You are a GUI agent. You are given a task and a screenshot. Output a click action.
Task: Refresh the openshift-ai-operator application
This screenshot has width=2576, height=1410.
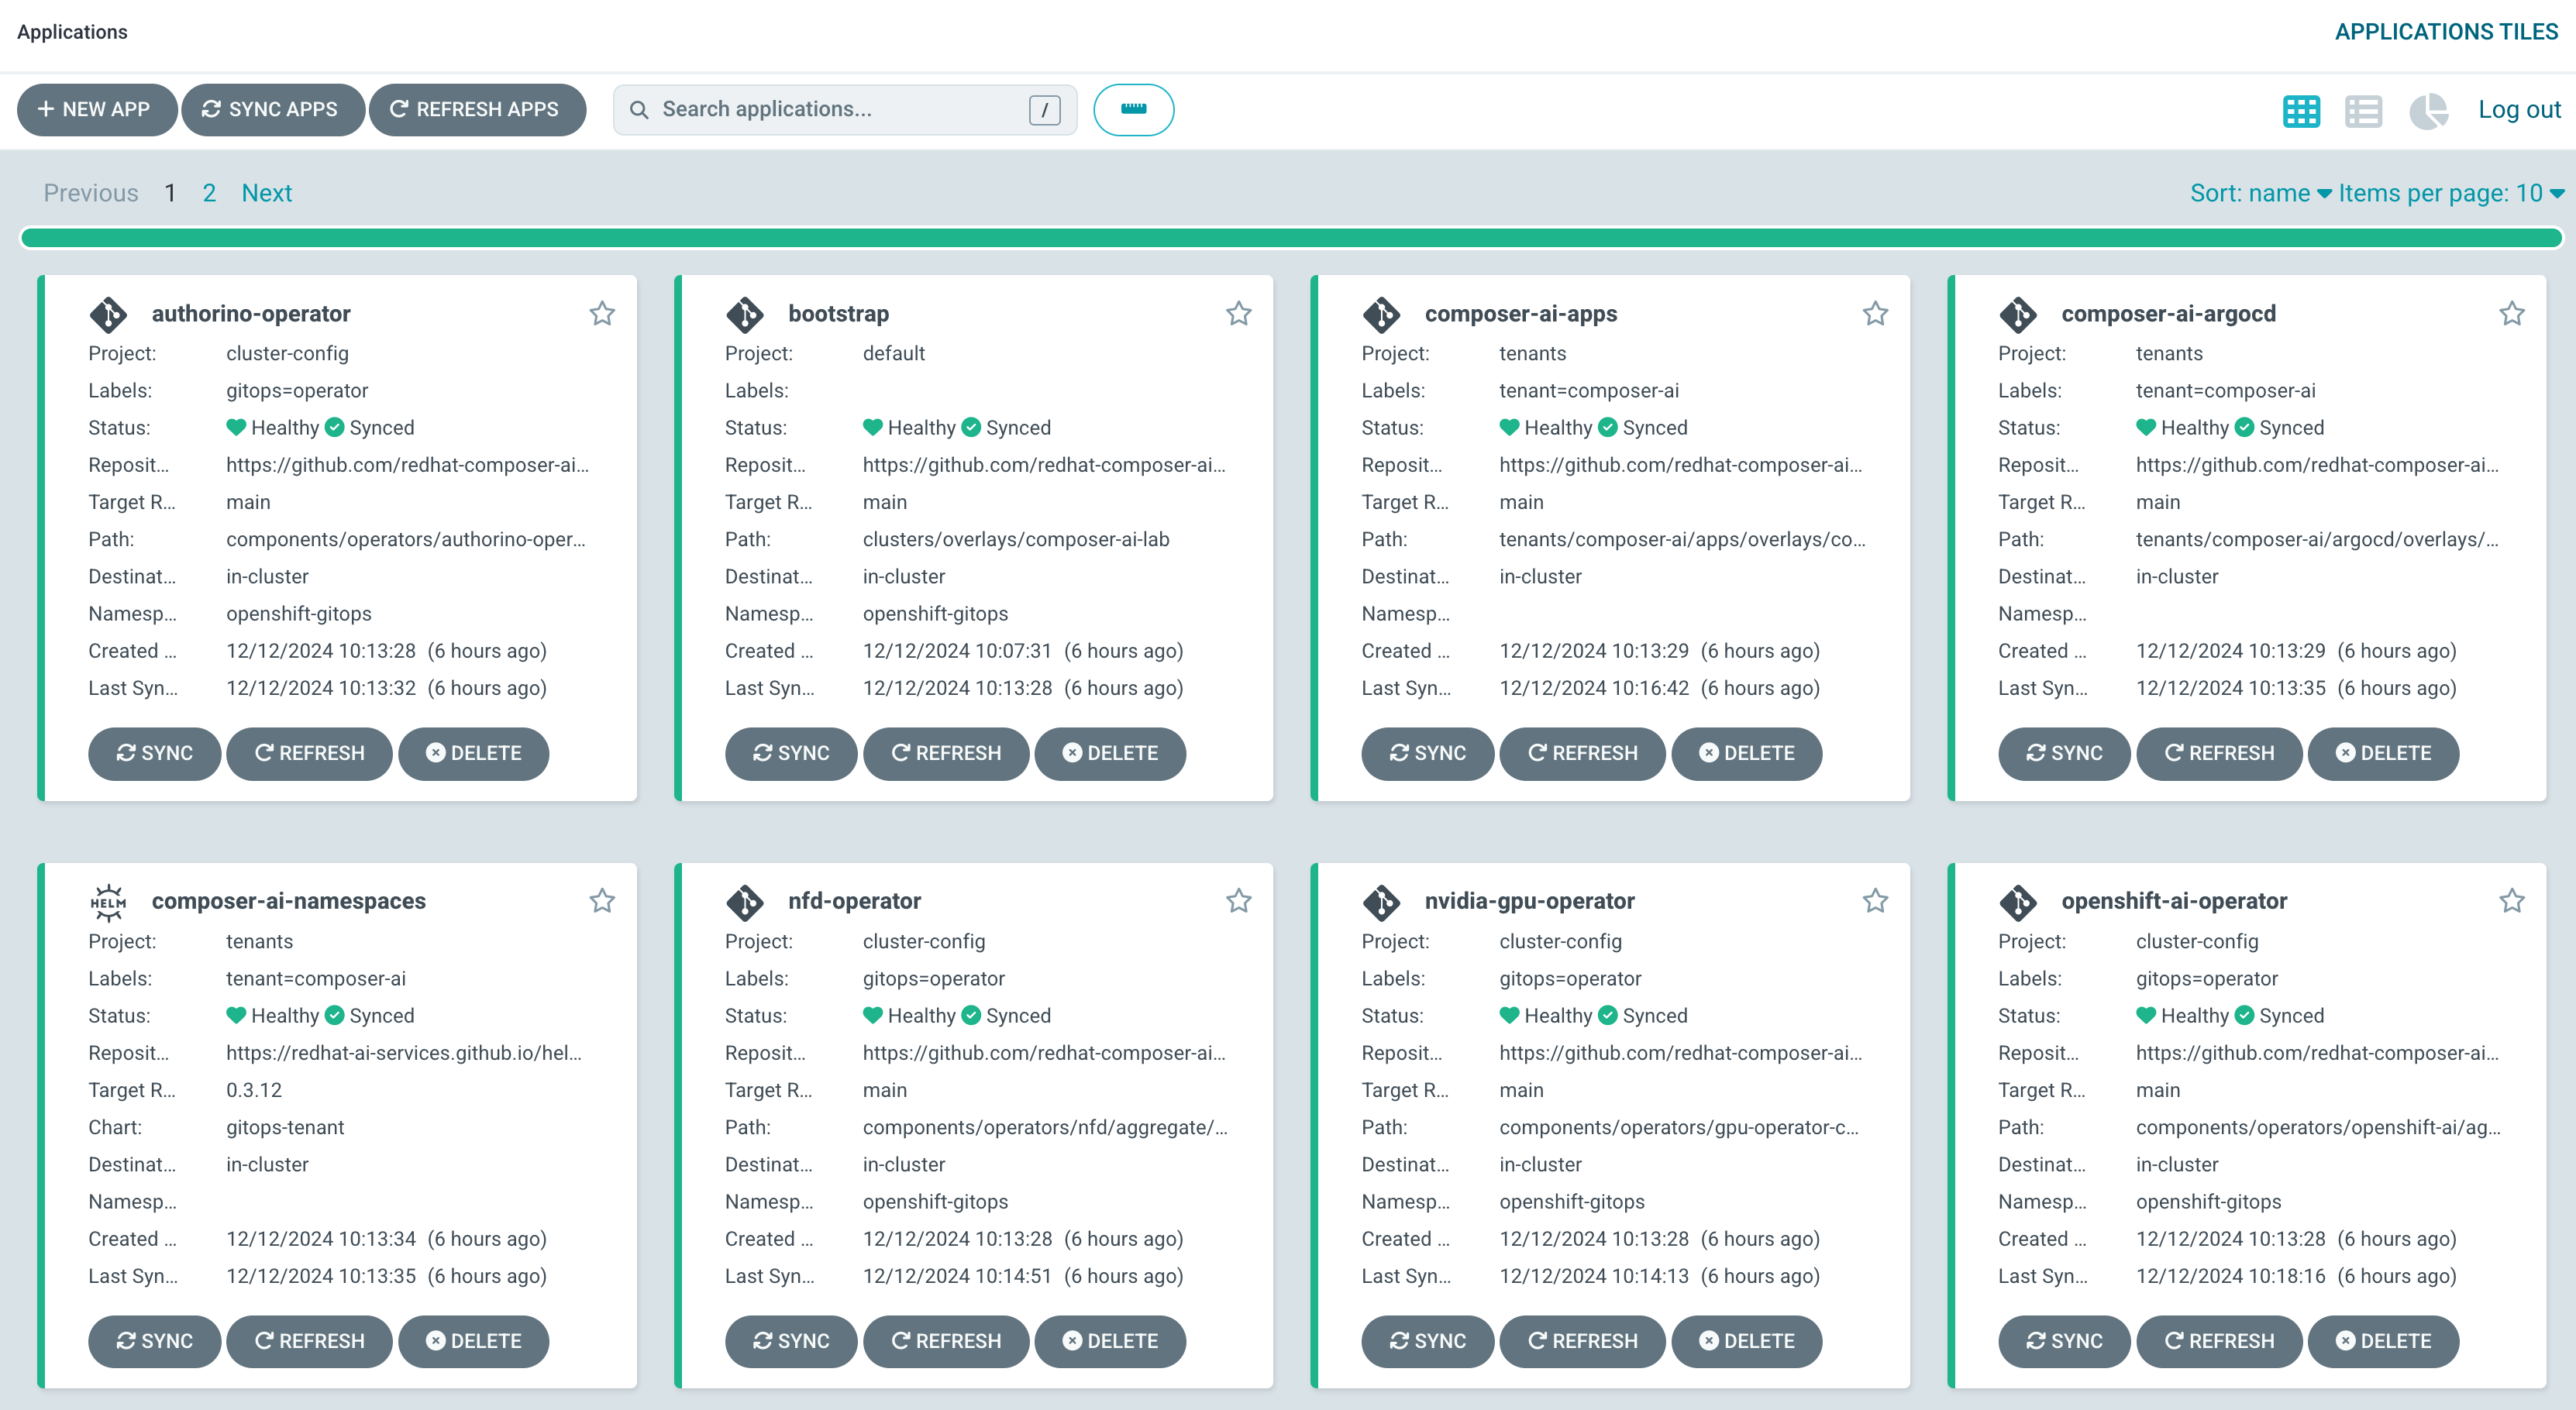click(2219, 1341)
